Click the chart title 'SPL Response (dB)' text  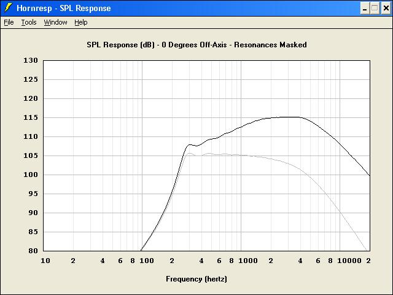coord(120,45)
